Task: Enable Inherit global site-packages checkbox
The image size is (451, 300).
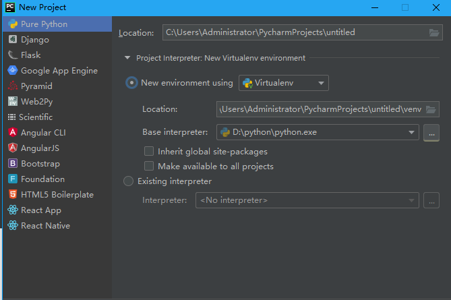Action: tap(149, 152)
